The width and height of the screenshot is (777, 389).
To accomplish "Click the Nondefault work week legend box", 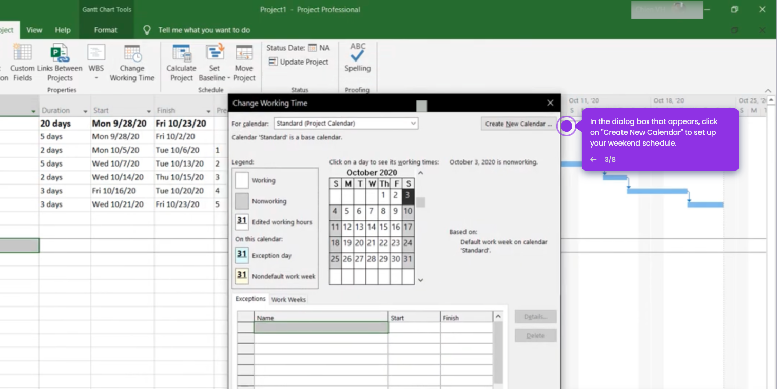I will pos(242,276).
